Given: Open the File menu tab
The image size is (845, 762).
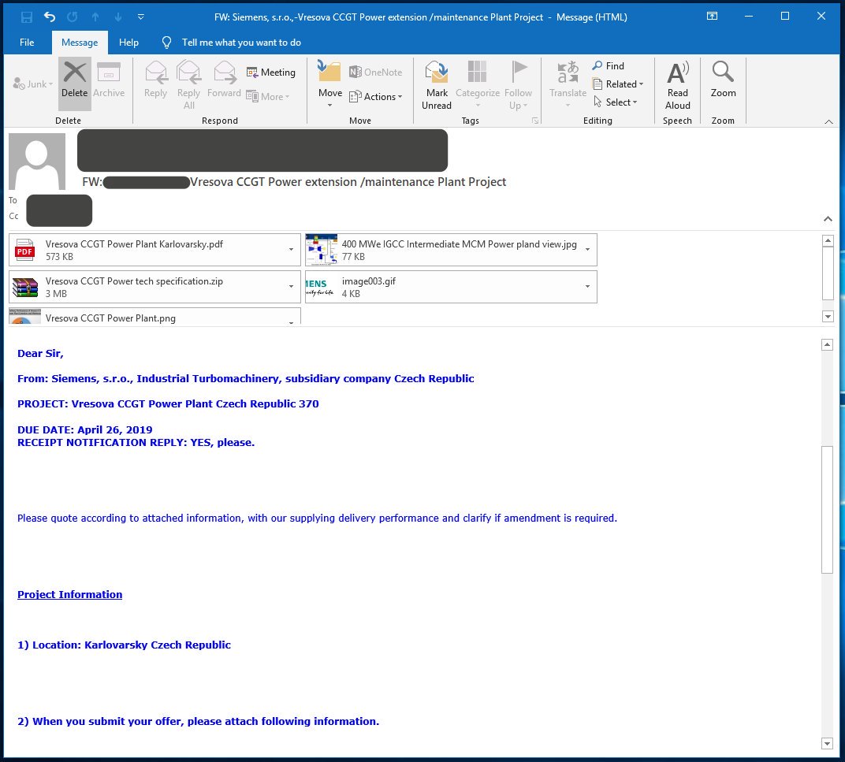Looking at the screenshot, I should (27, 43).
